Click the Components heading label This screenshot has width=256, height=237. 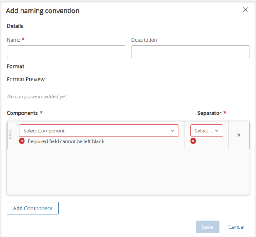coord(22,113)
